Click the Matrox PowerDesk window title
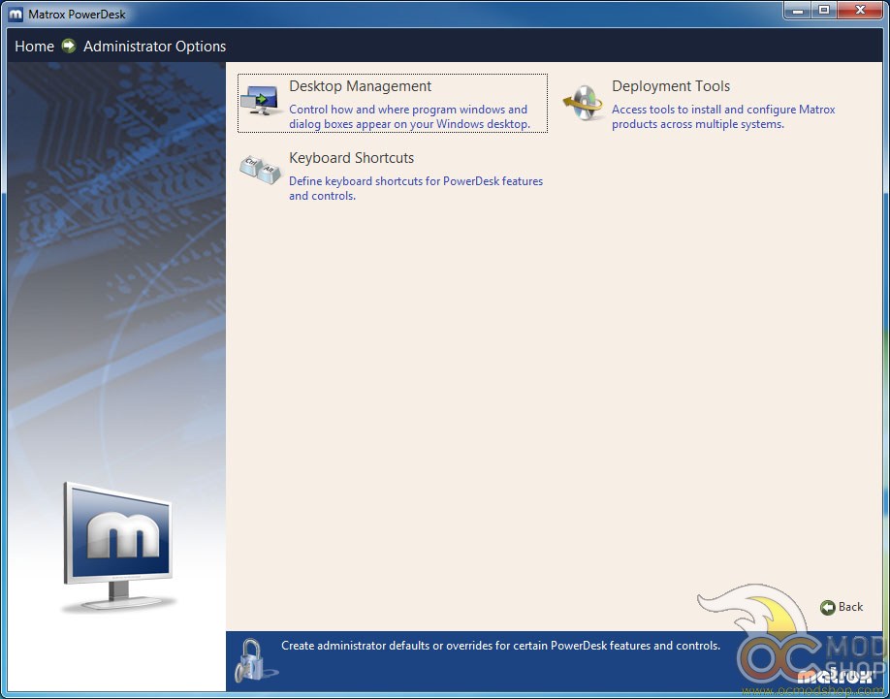Viewport: 890px width, 699px height. pyautogui.click(x=77, y=15)
